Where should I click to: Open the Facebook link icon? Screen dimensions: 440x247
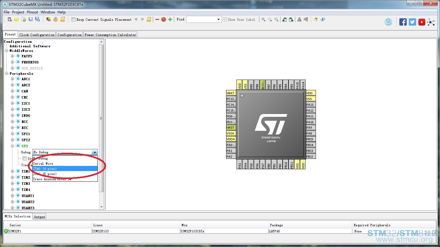click(x=403, y=22)
